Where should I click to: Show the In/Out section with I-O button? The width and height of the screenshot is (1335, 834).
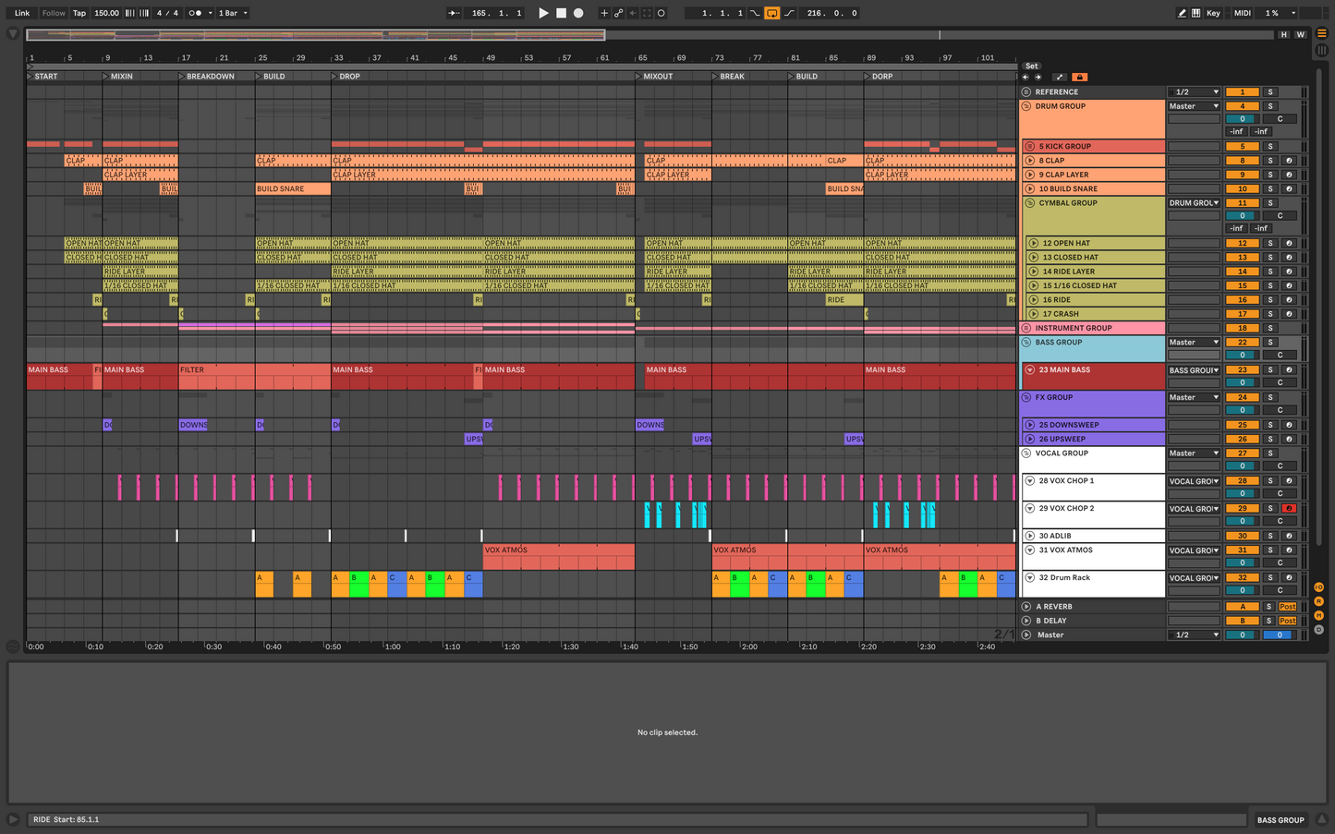coord(1318,587)
